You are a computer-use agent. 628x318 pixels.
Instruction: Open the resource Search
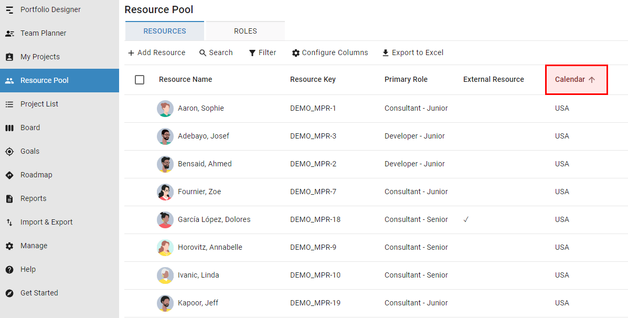point(216,53)
